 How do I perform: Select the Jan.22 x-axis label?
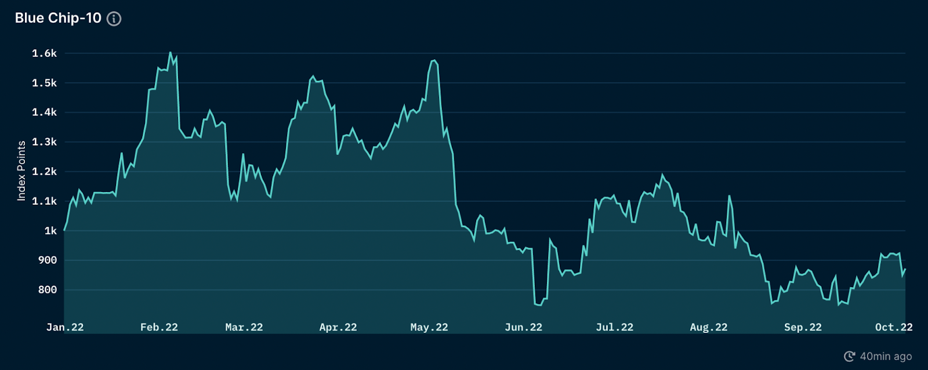pos(65,327)
